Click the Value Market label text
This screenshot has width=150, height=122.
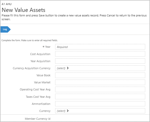(x=42, y=82)
